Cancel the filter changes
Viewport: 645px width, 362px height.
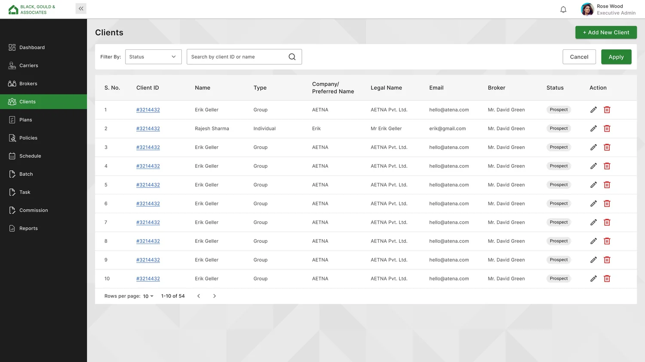pyautogui.click(x=579, y=57)
